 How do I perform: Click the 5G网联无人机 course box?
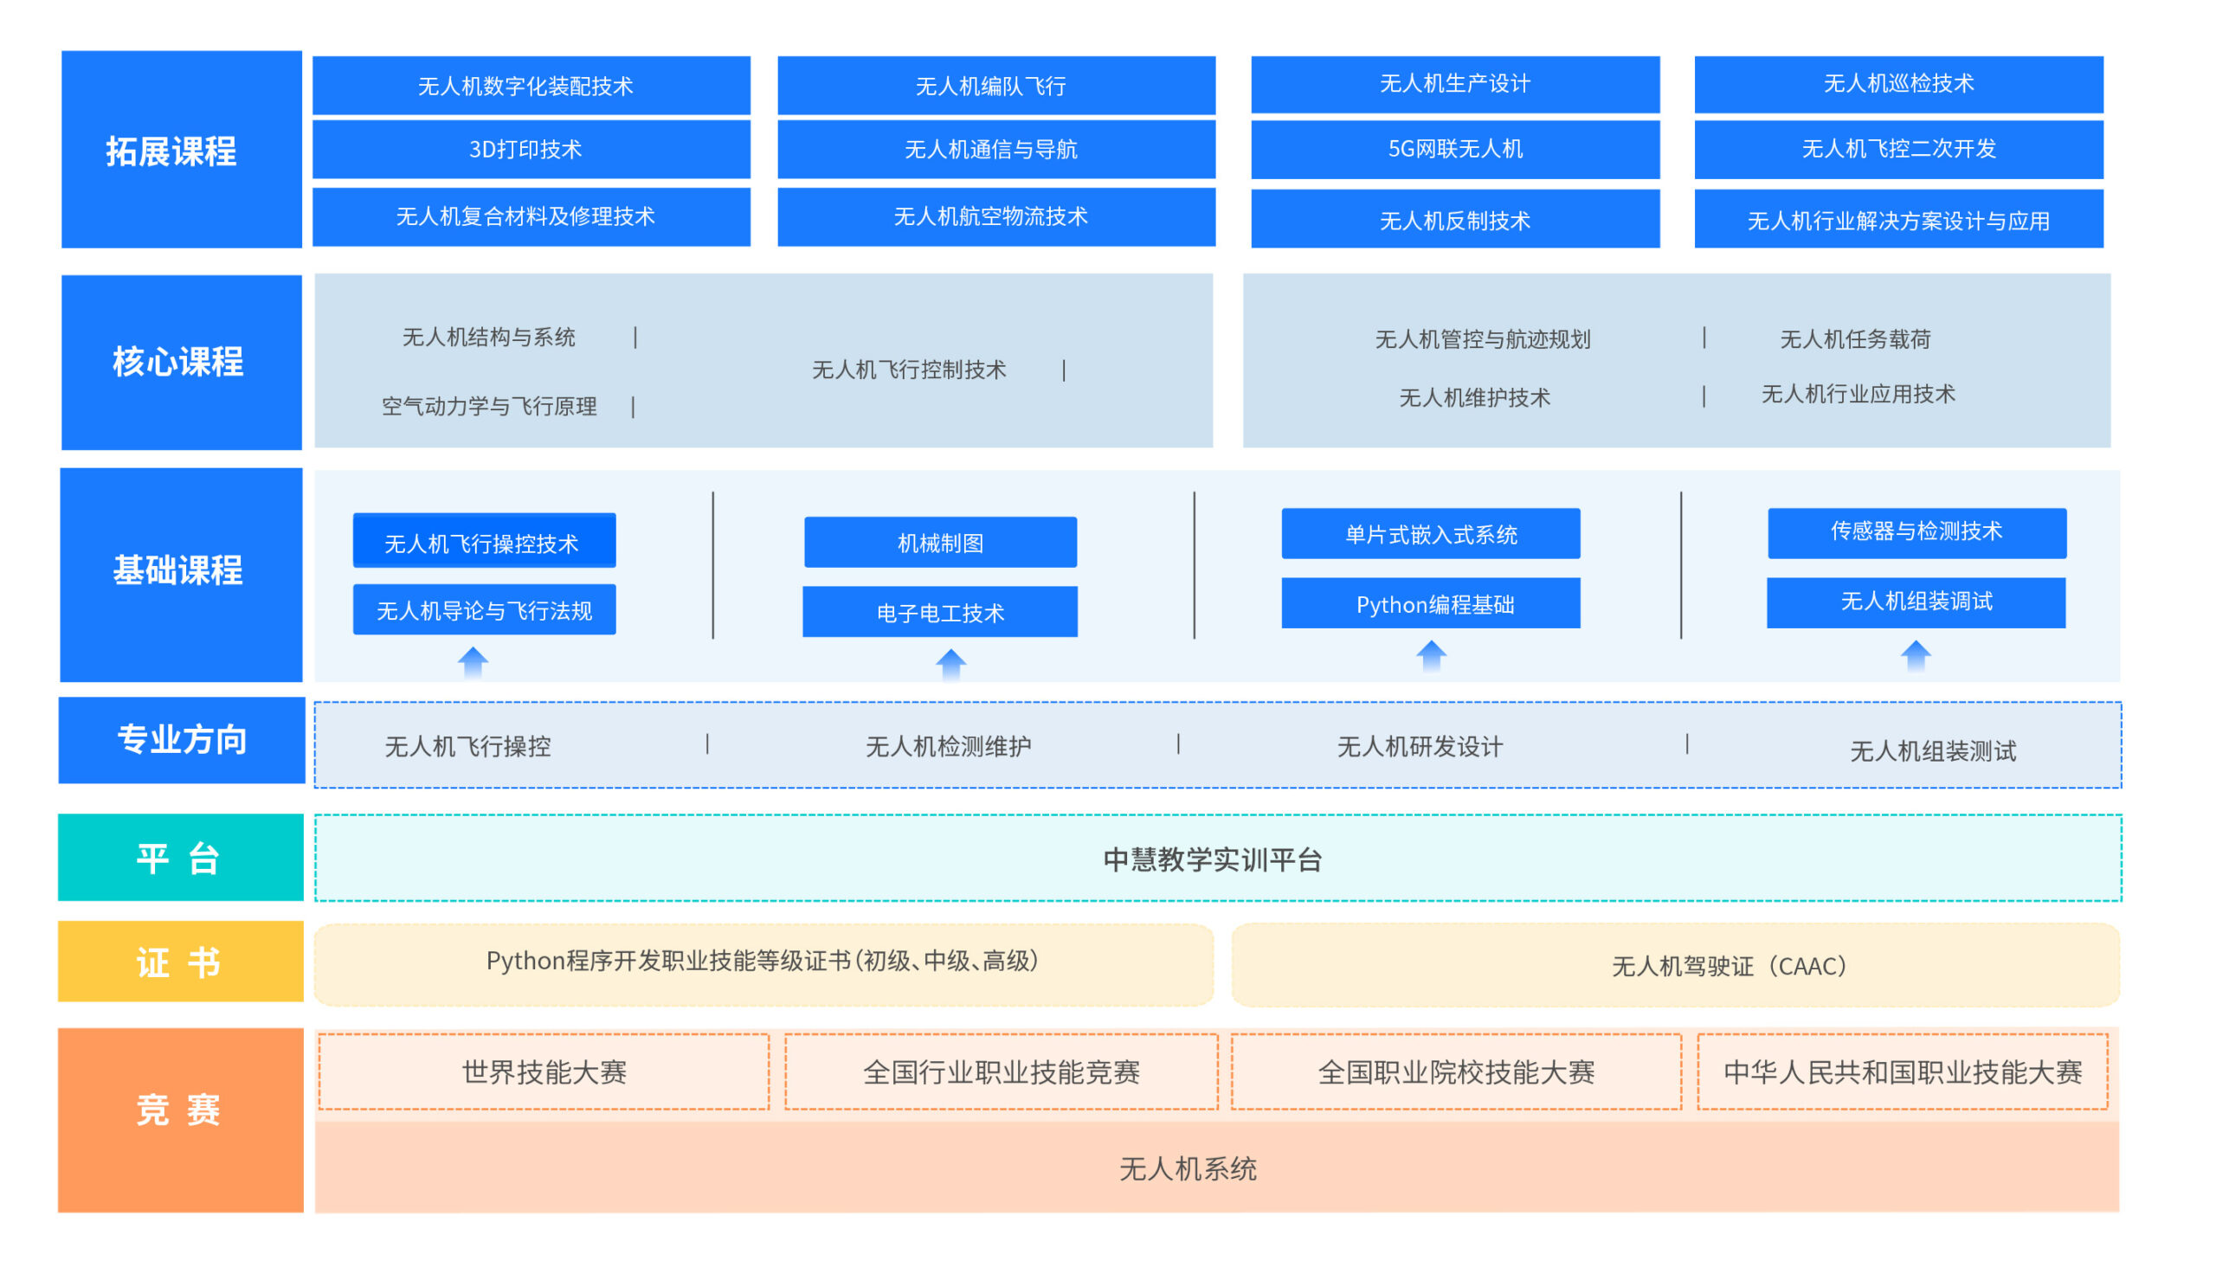tap(1454, 150)
